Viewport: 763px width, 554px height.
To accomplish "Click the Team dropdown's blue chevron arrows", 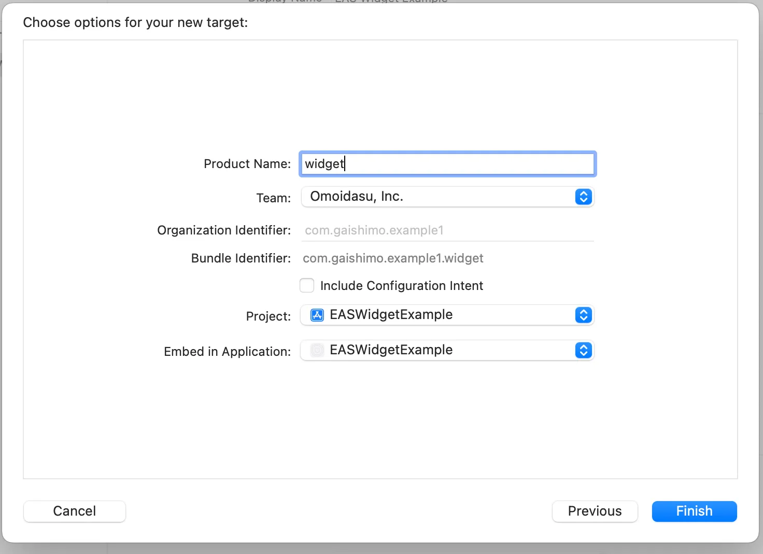I will tap(583, 197).
